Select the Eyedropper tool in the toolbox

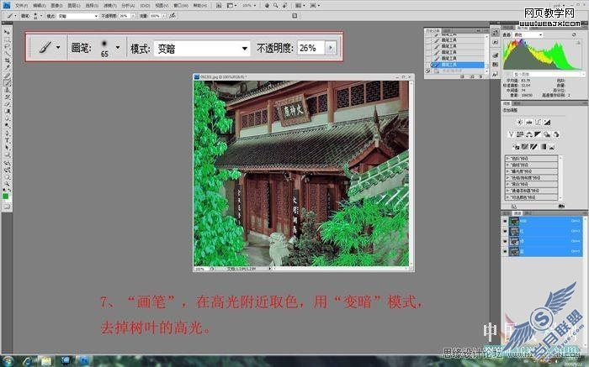point(7,68)
